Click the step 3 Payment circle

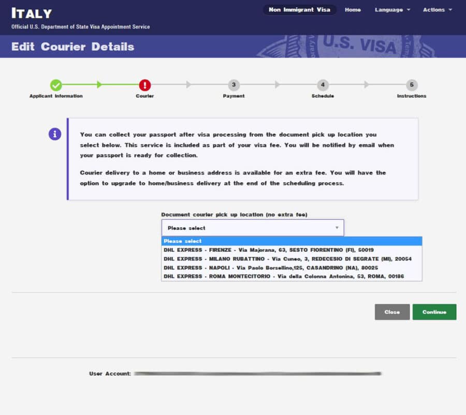click(x=234, y=85)
